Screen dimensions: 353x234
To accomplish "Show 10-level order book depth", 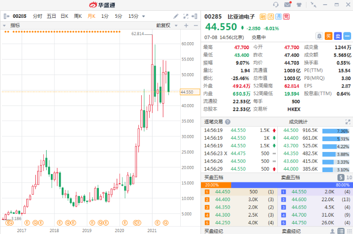I will (x=349, y=177).
